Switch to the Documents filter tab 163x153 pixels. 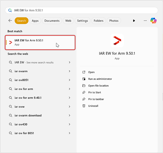(52, 21)
